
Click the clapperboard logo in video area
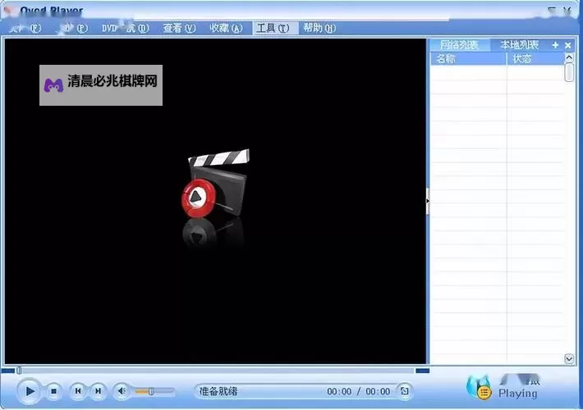click(x=215, y=183)
